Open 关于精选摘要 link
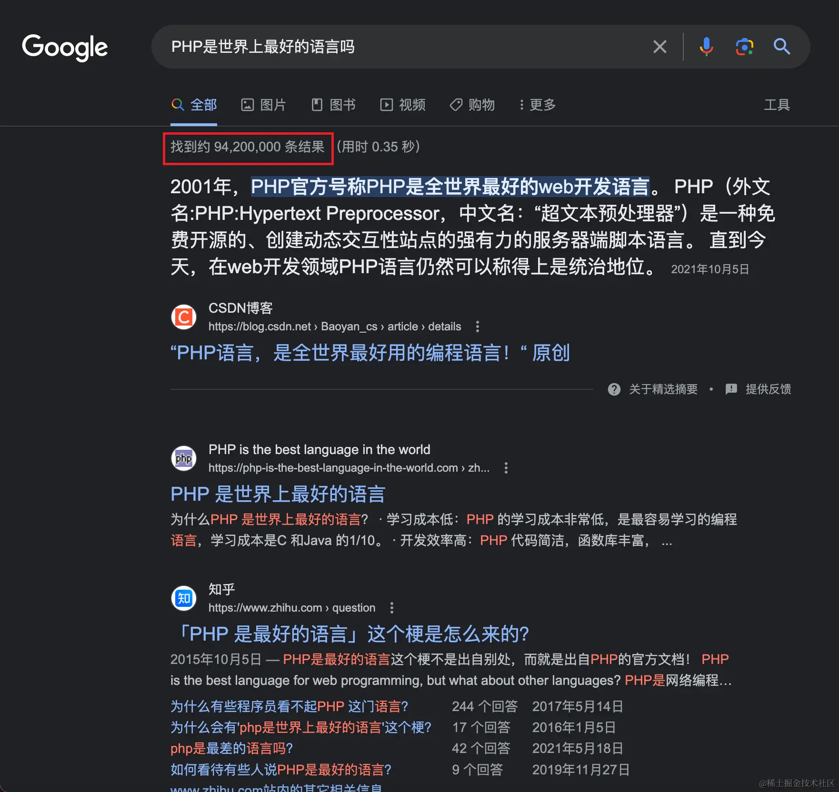Viewport: 839px width, 792px height. 663,389
